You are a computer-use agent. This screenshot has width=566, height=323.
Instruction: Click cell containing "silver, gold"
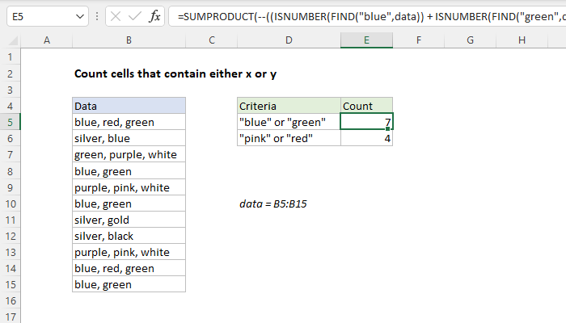click(129, 220)
